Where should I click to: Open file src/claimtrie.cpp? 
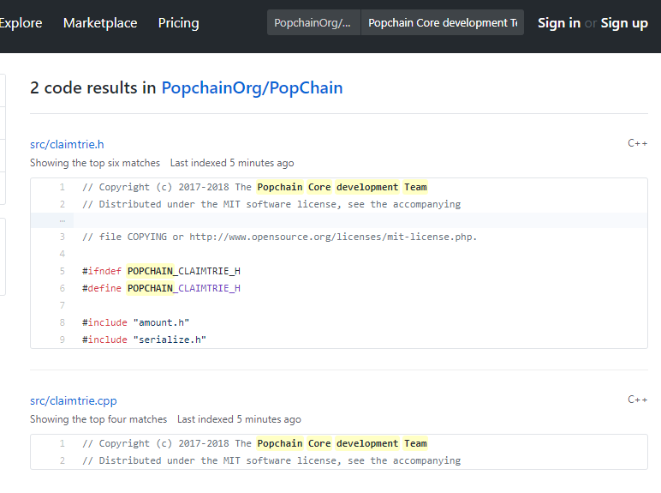coord(74,400)
